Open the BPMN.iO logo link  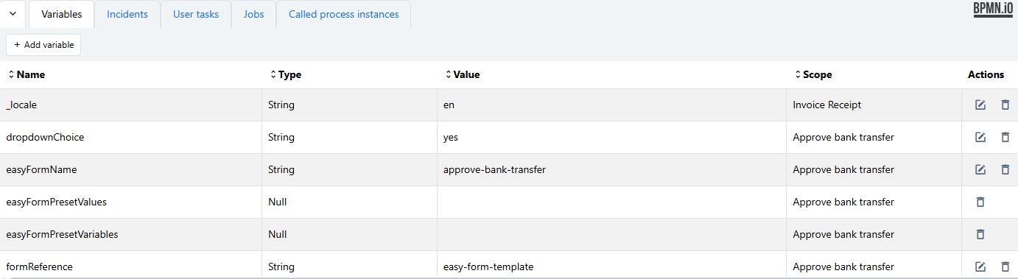click(x=993, y=9)
